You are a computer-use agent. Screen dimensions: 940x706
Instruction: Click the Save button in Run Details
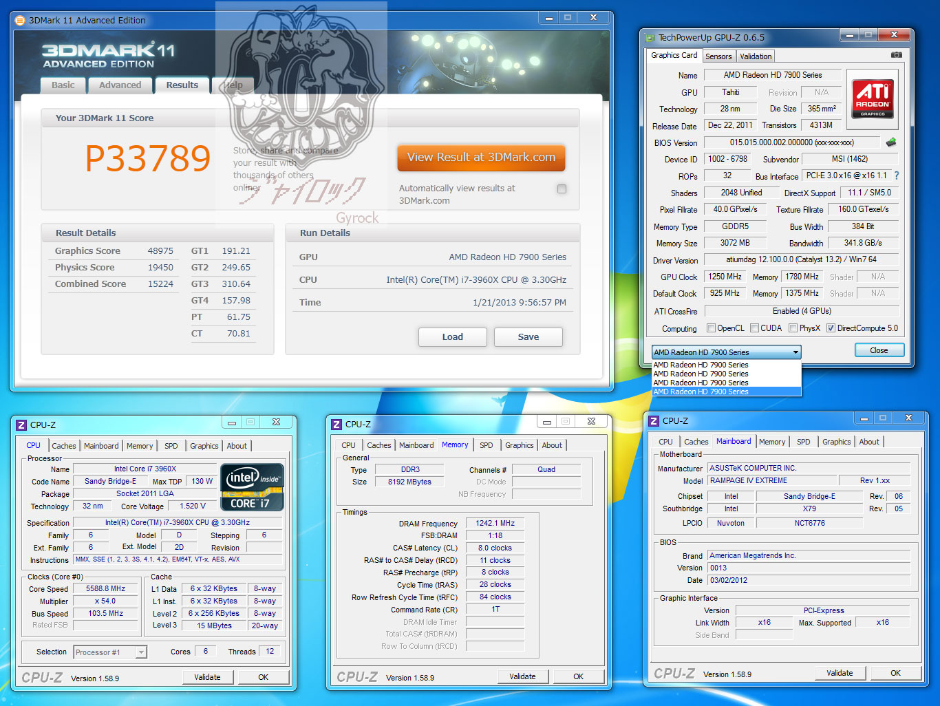[528, 337]
